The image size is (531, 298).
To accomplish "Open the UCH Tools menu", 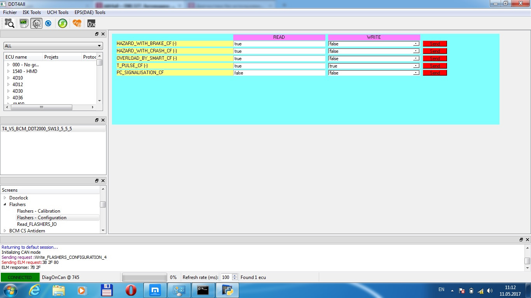I will click(x=58, y=12).
